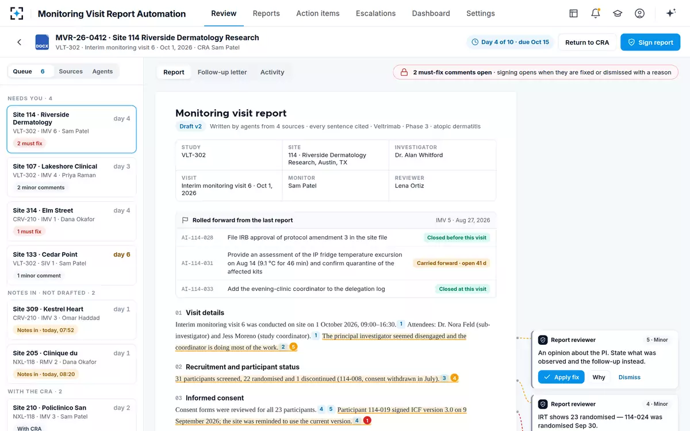Viewport: 690px width, 431px height.
Task: Open Site 210 Policlinico San queue card
Action: click(71, 415)
